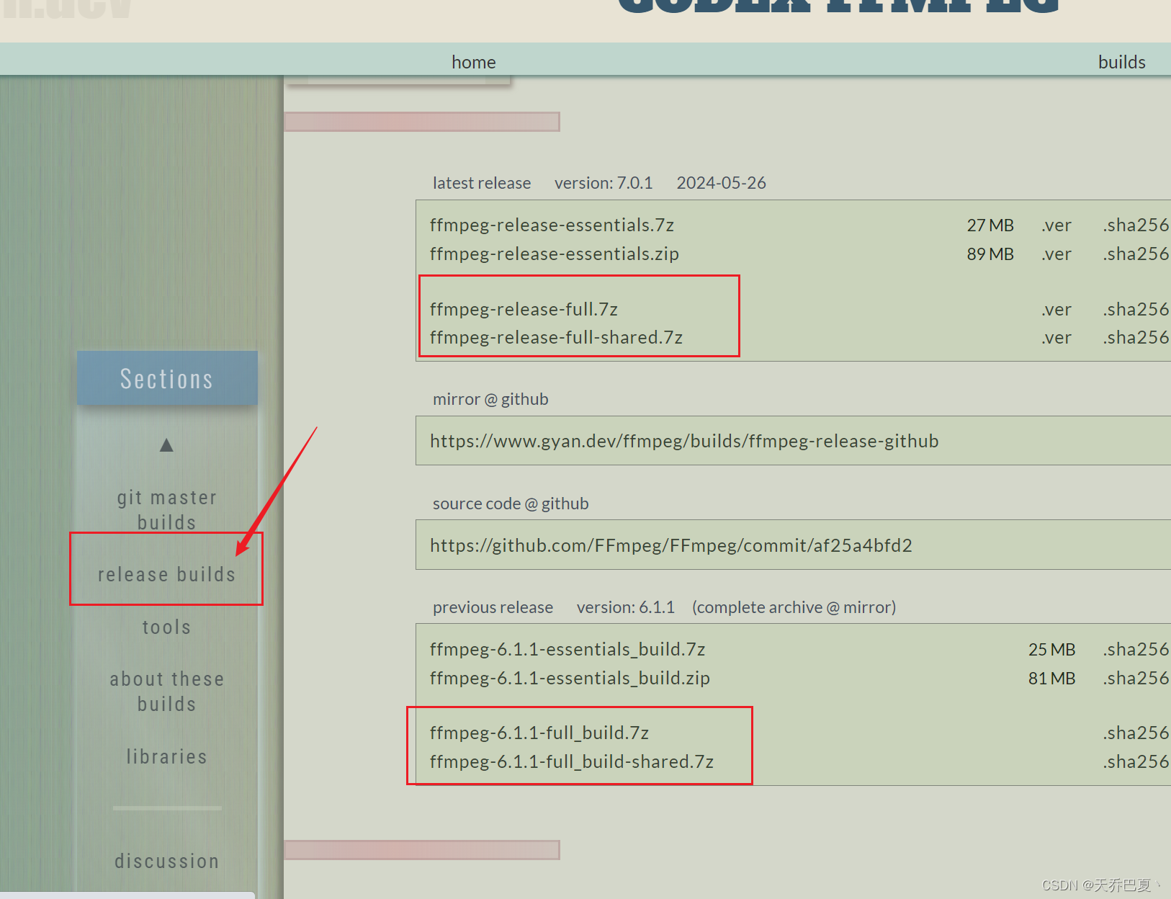This screenshot has width=1171, height=899.
Task: Open .sha256 for ffmpeg-6.1.1-essentials_build.zip
Action: click(x=1136, y=679)
